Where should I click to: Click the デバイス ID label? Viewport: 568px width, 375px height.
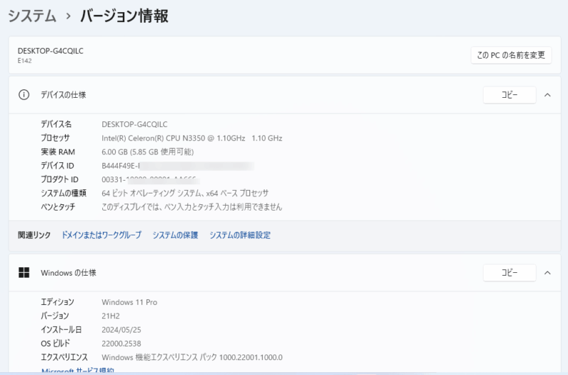click(58, 166)
